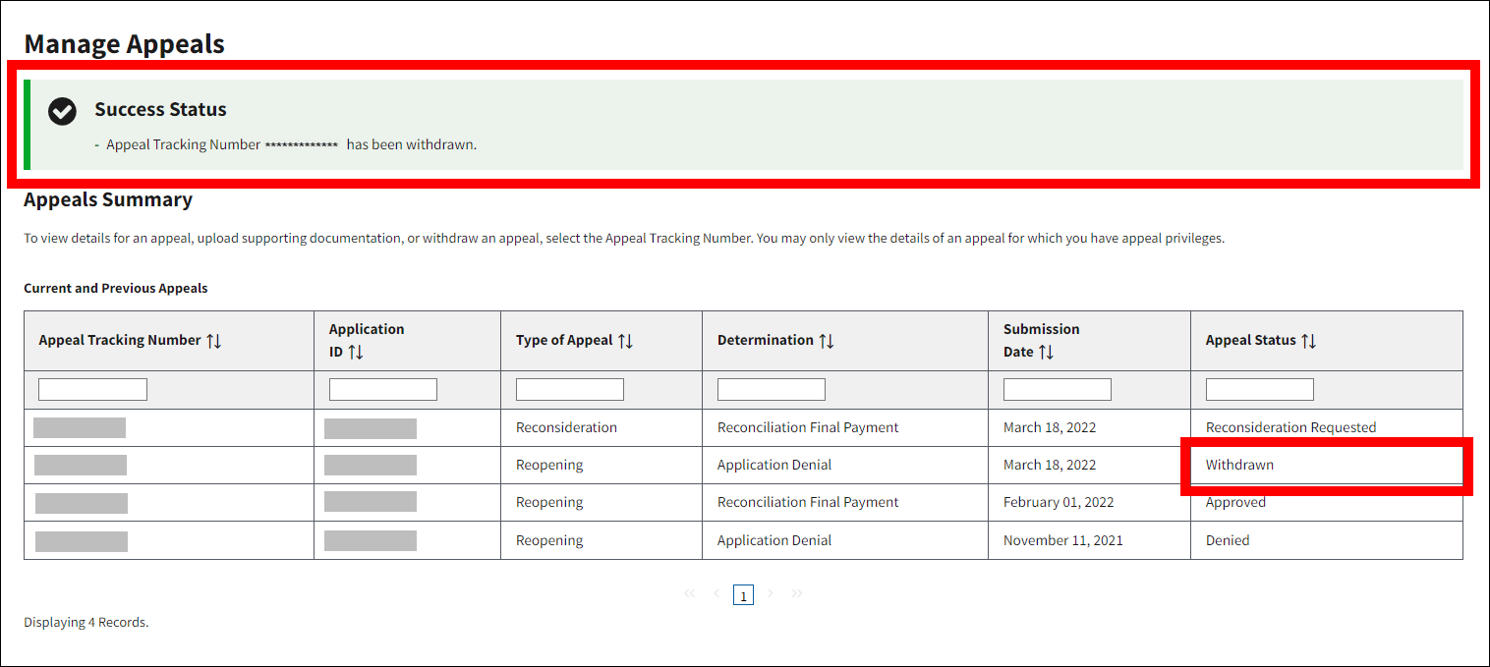Image resolution: width=1490 pixels, height=667 pixels.
Task: Open tracking number of Denied appeal
Action: pos(82,541)
